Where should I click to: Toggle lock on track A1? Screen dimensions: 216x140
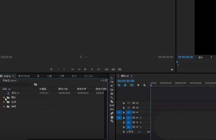click(124, 118)
